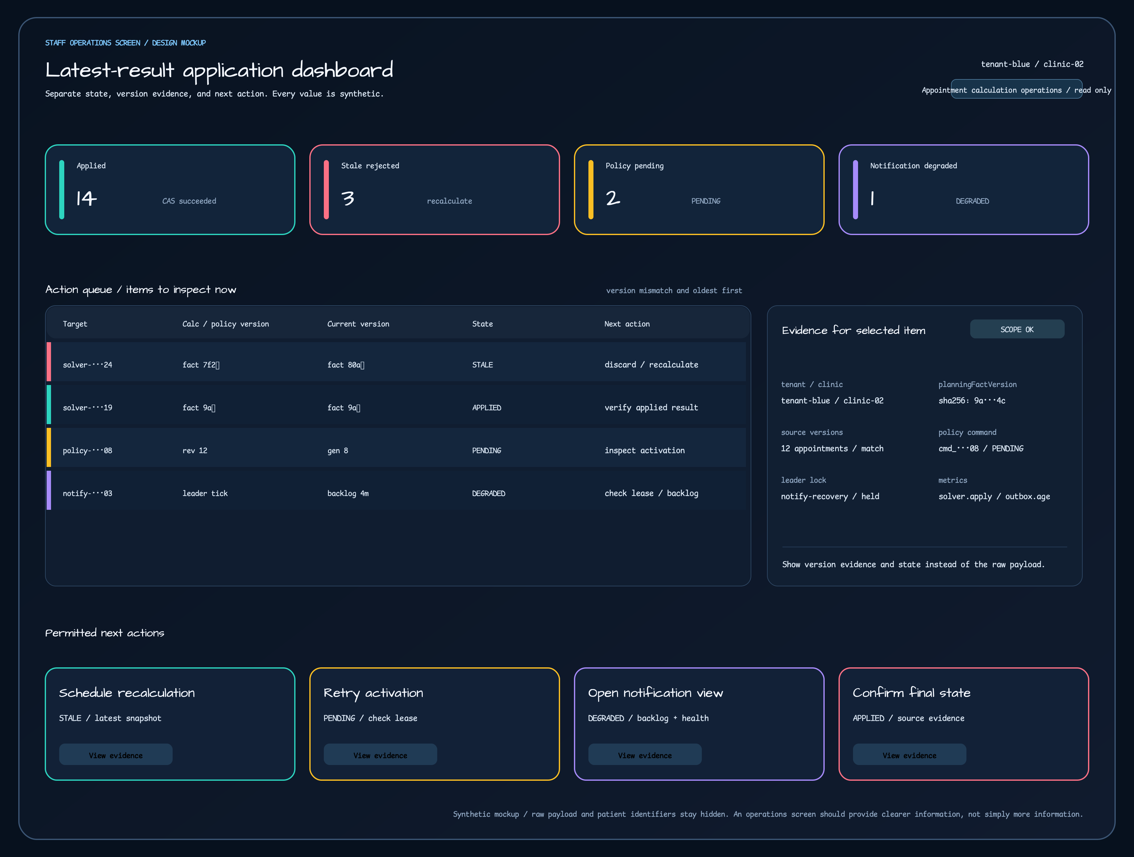Click the notify-recovery / held value

[x=831, y=497]
